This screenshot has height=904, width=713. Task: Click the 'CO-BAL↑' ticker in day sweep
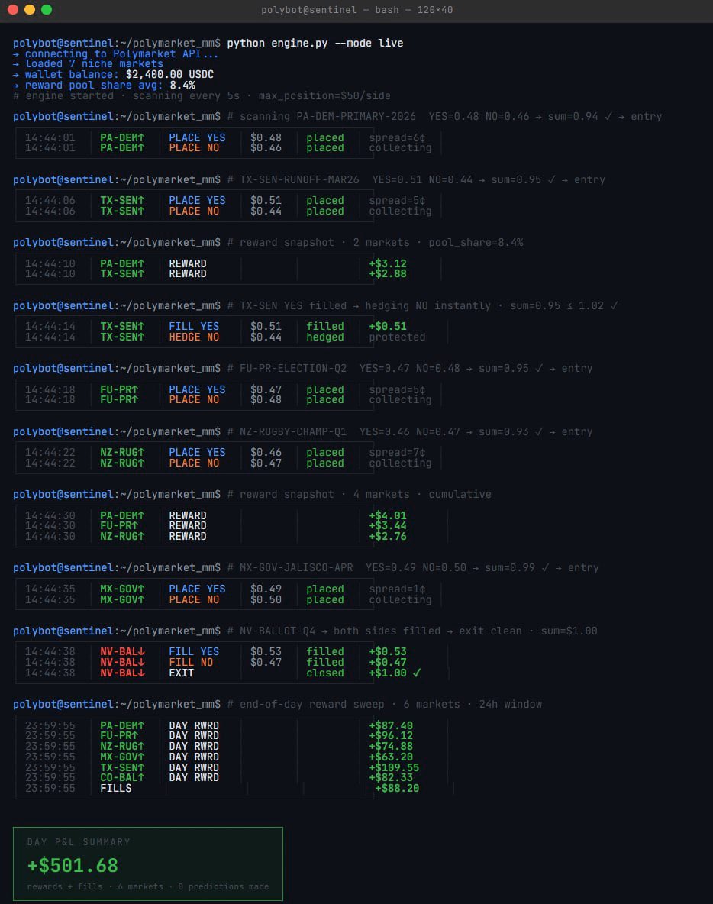coord(122,778)
